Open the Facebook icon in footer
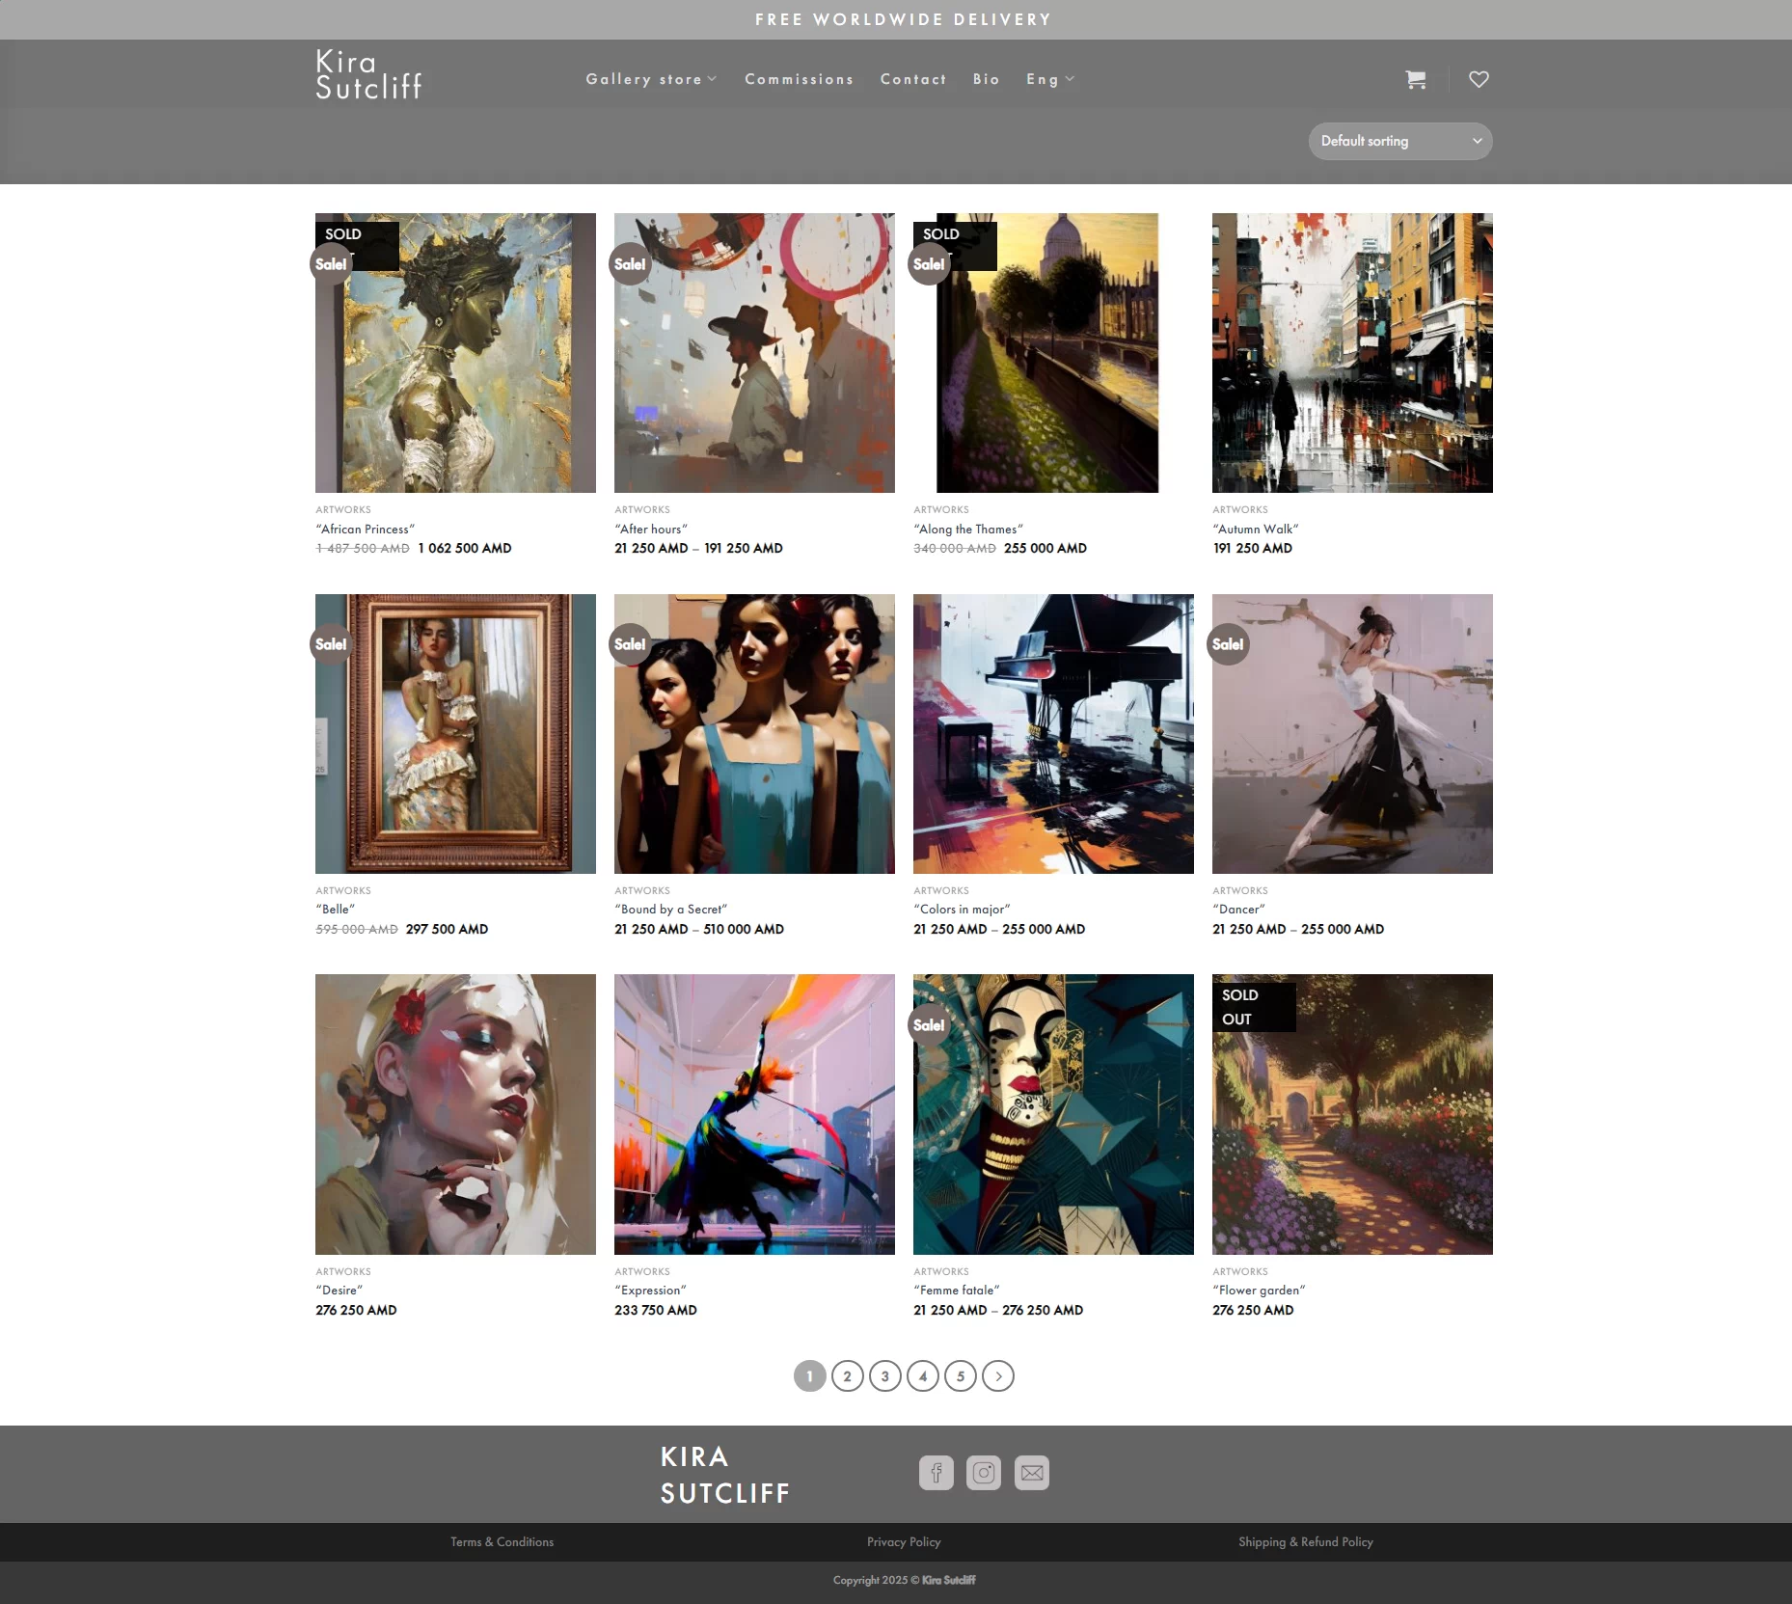The width and height of the screenshot is (1792, 1604). click(x=936, y=1473)
